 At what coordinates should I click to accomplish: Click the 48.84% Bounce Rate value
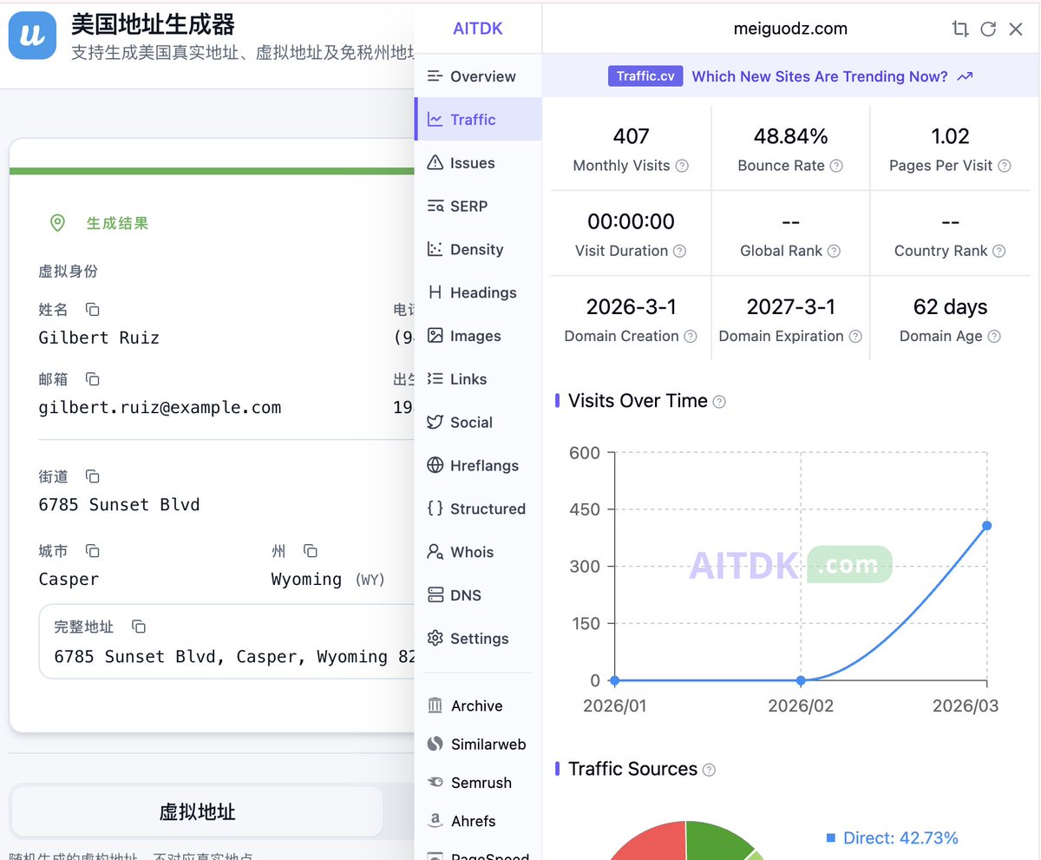point(790,136)
